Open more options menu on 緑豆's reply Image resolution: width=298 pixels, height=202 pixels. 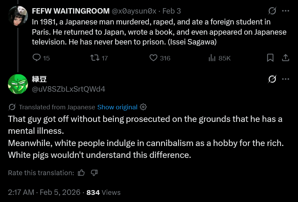286,79
